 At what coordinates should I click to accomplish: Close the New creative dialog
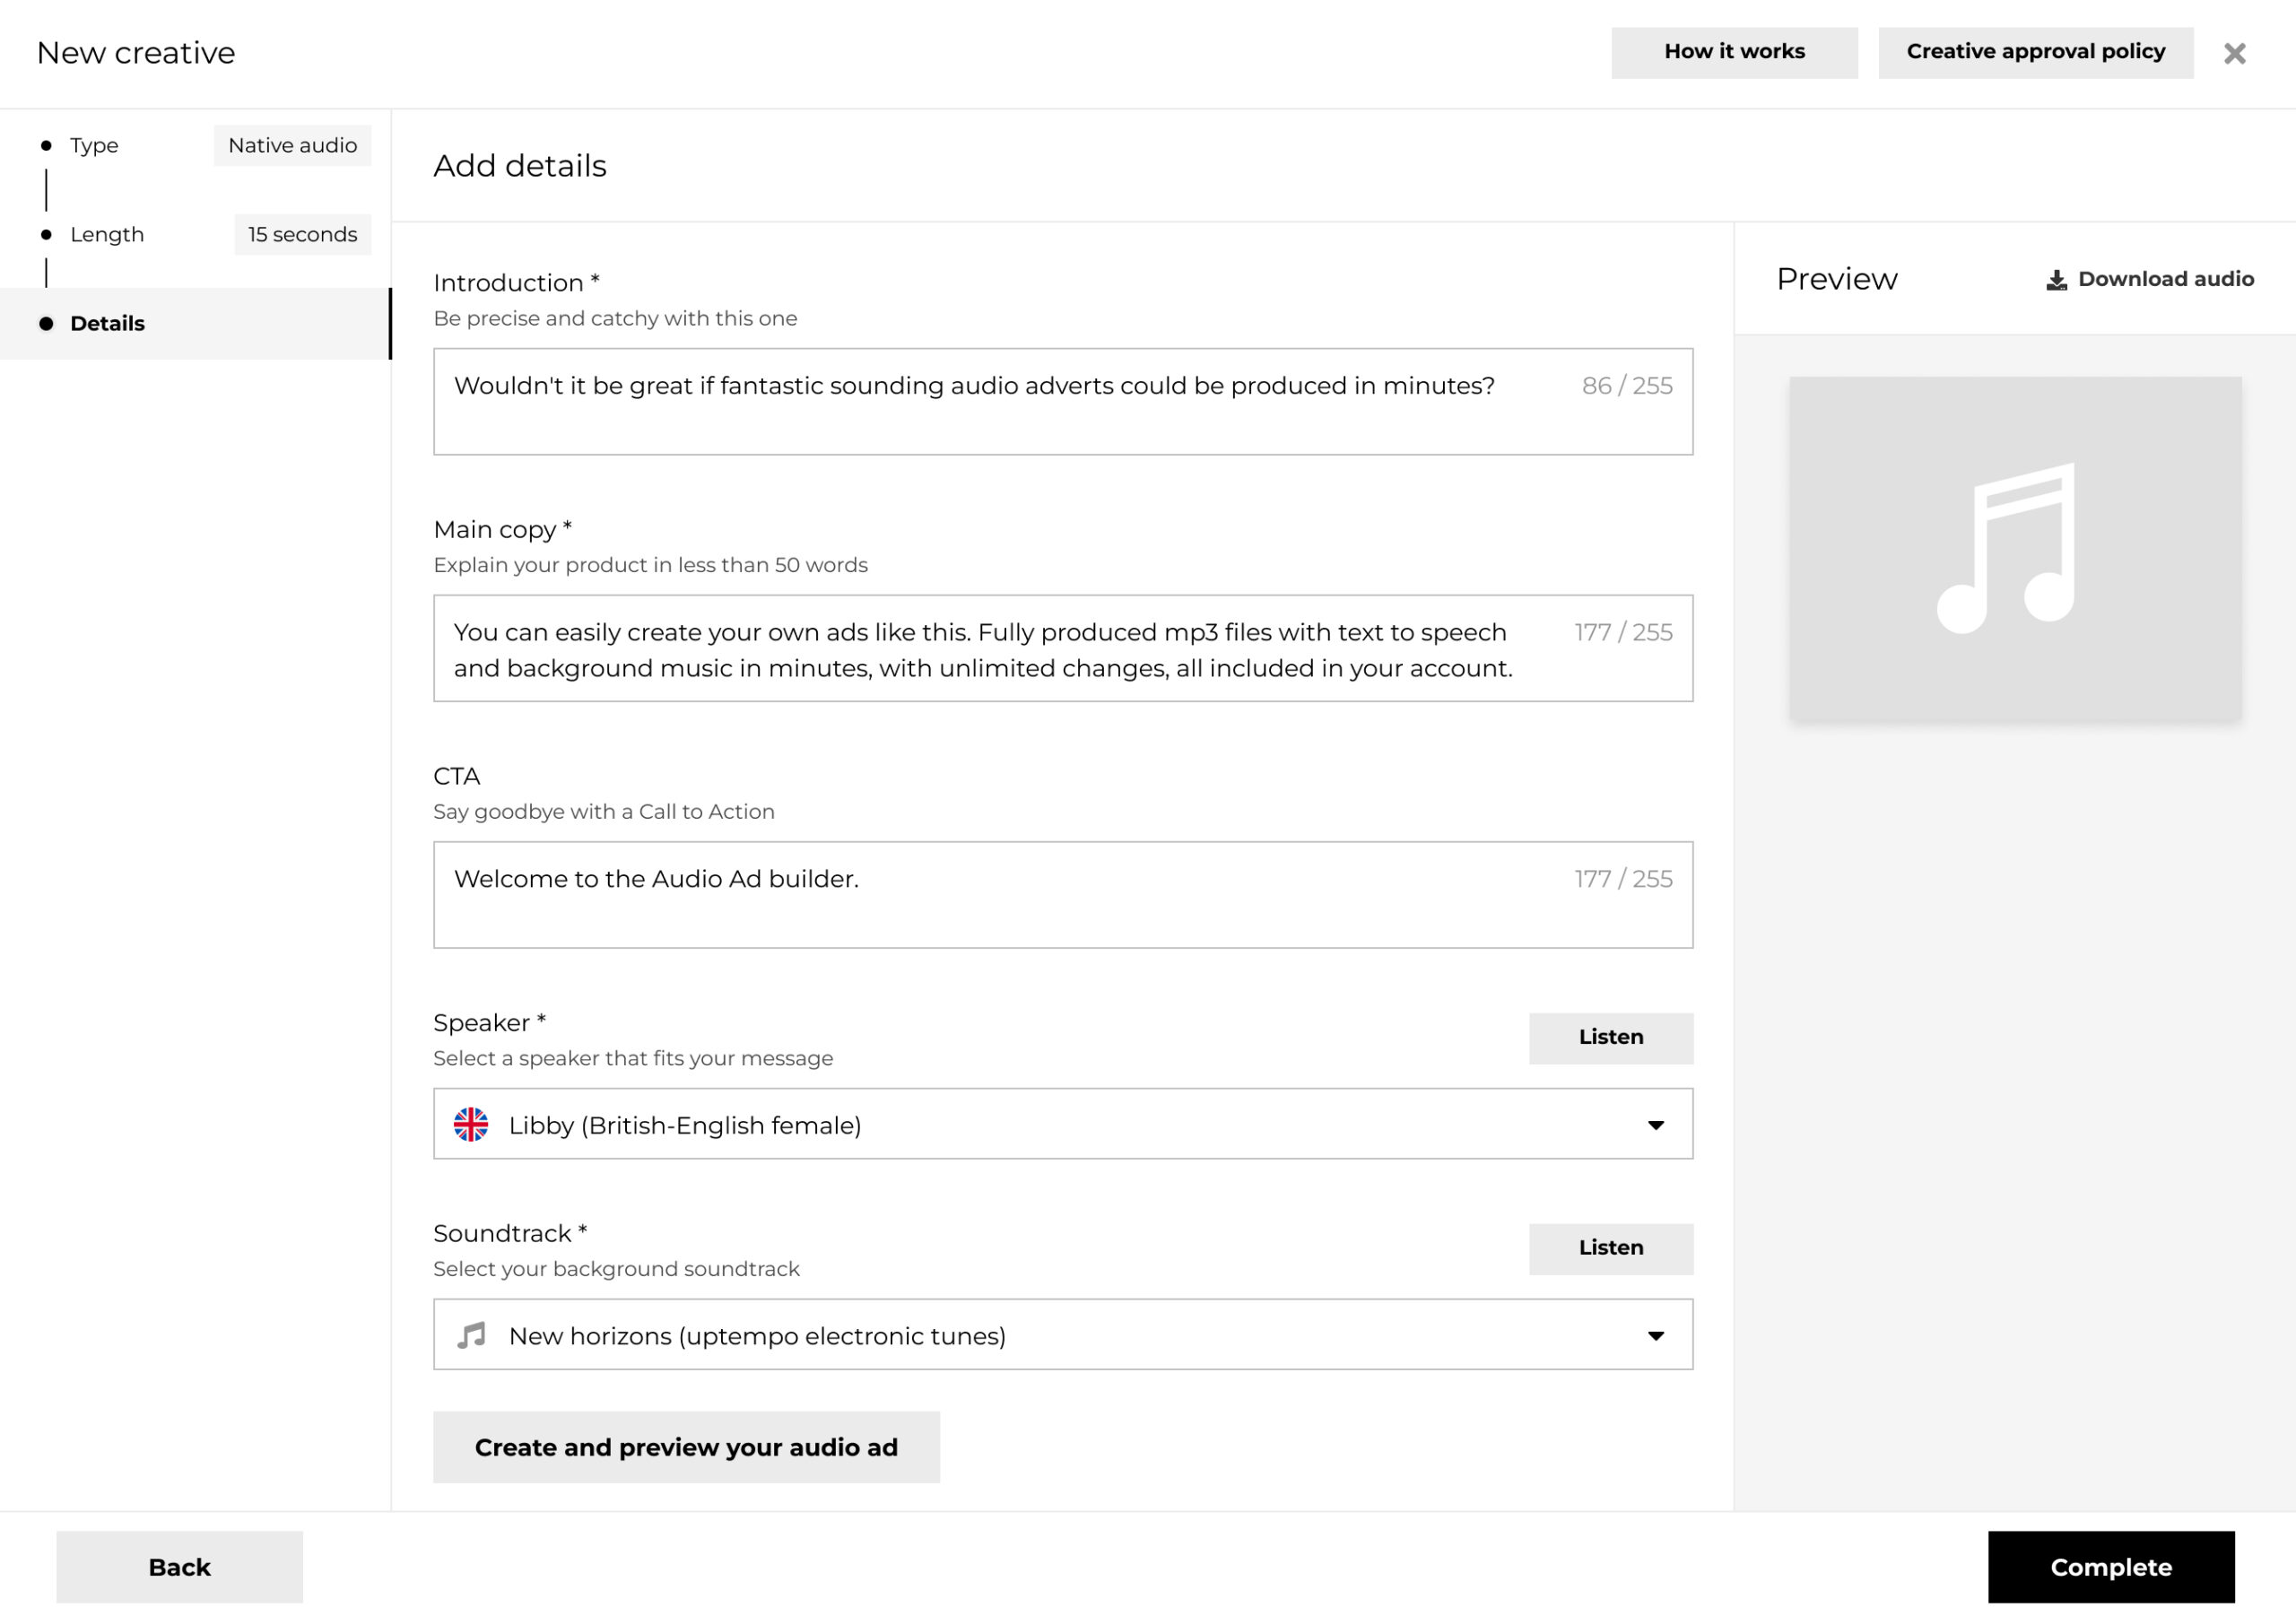pyautogui.click(x=2234, y=53)
